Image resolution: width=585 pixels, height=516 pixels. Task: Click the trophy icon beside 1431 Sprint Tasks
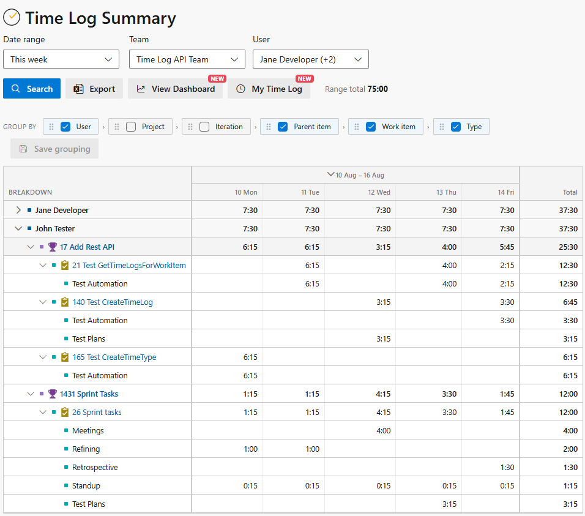(x=53, y=394)
